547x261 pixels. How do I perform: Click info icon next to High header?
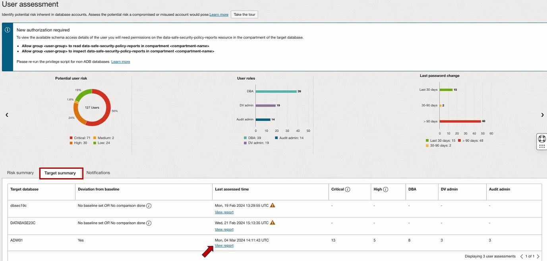click(x=386, y=189)
